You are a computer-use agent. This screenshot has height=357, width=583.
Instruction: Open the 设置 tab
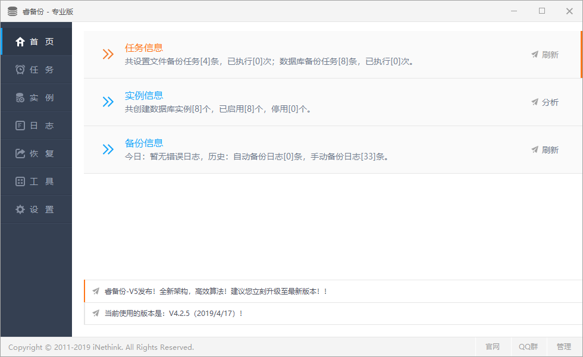[36, 209]
